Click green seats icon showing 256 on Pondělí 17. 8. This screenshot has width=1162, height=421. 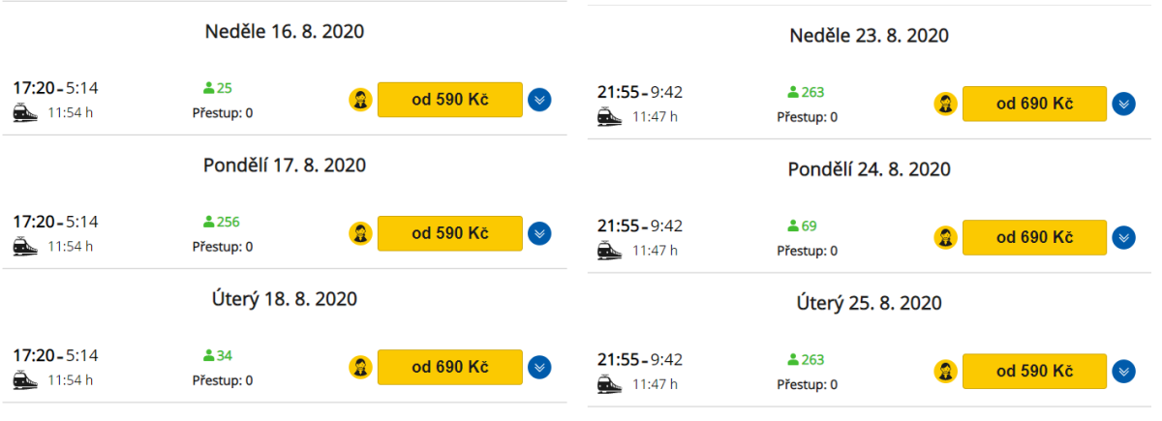(x=208, y=223)
